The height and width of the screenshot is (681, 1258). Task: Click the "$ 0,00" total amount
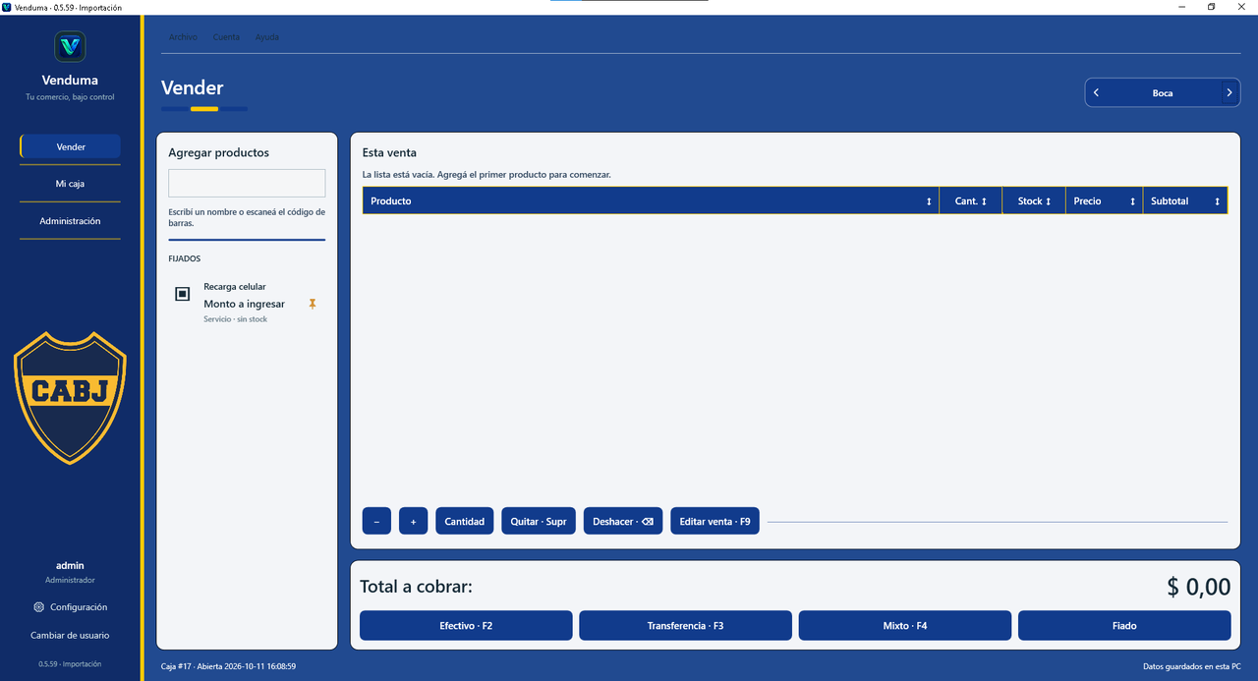click(x=1198, y=587)
